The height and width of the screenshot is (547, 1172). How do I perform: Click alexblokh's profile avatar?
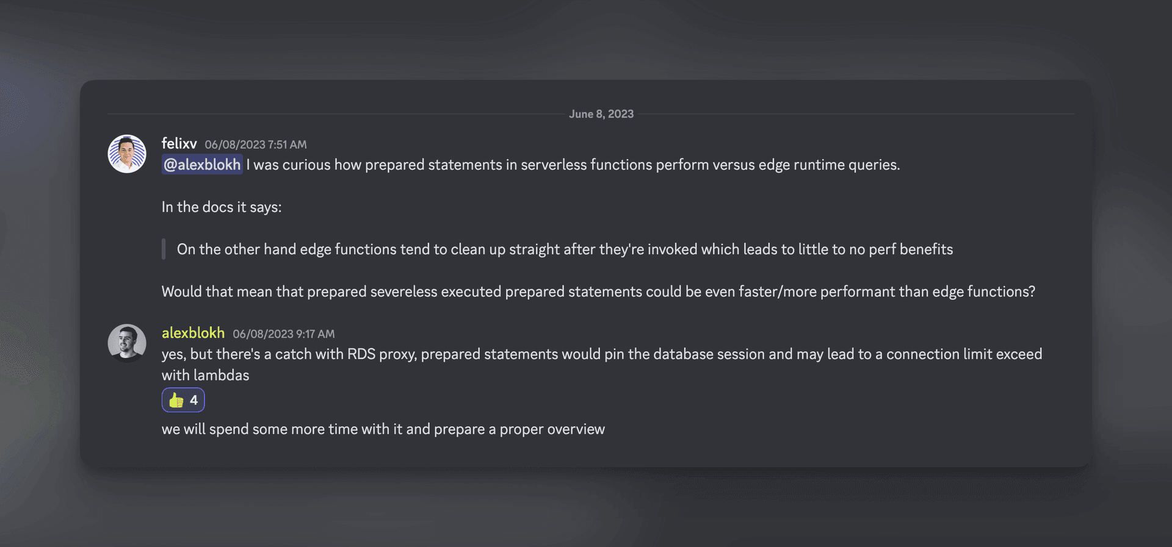[127, 343]
